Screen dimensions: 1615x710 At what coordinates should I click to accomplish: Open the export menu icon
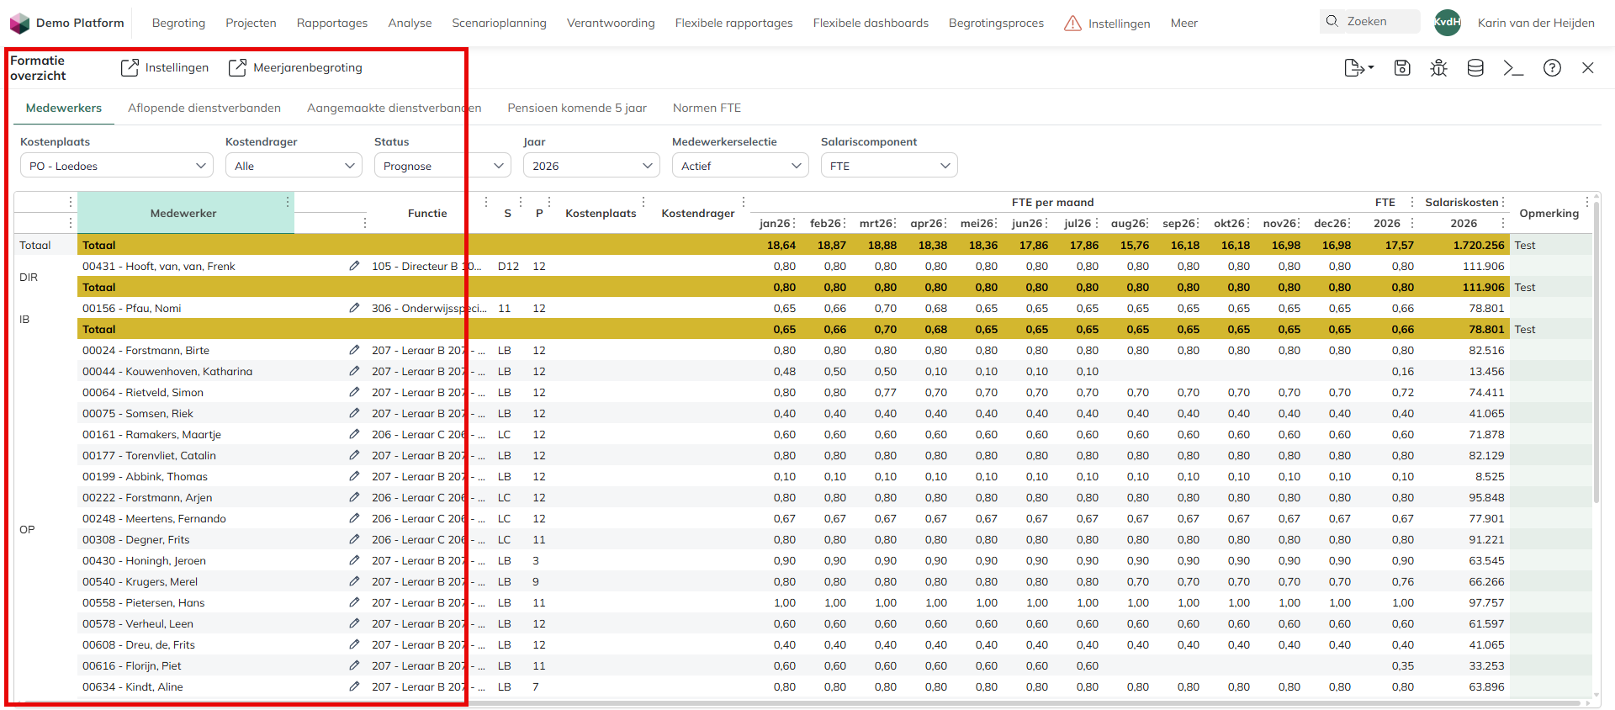[1358, 68]
